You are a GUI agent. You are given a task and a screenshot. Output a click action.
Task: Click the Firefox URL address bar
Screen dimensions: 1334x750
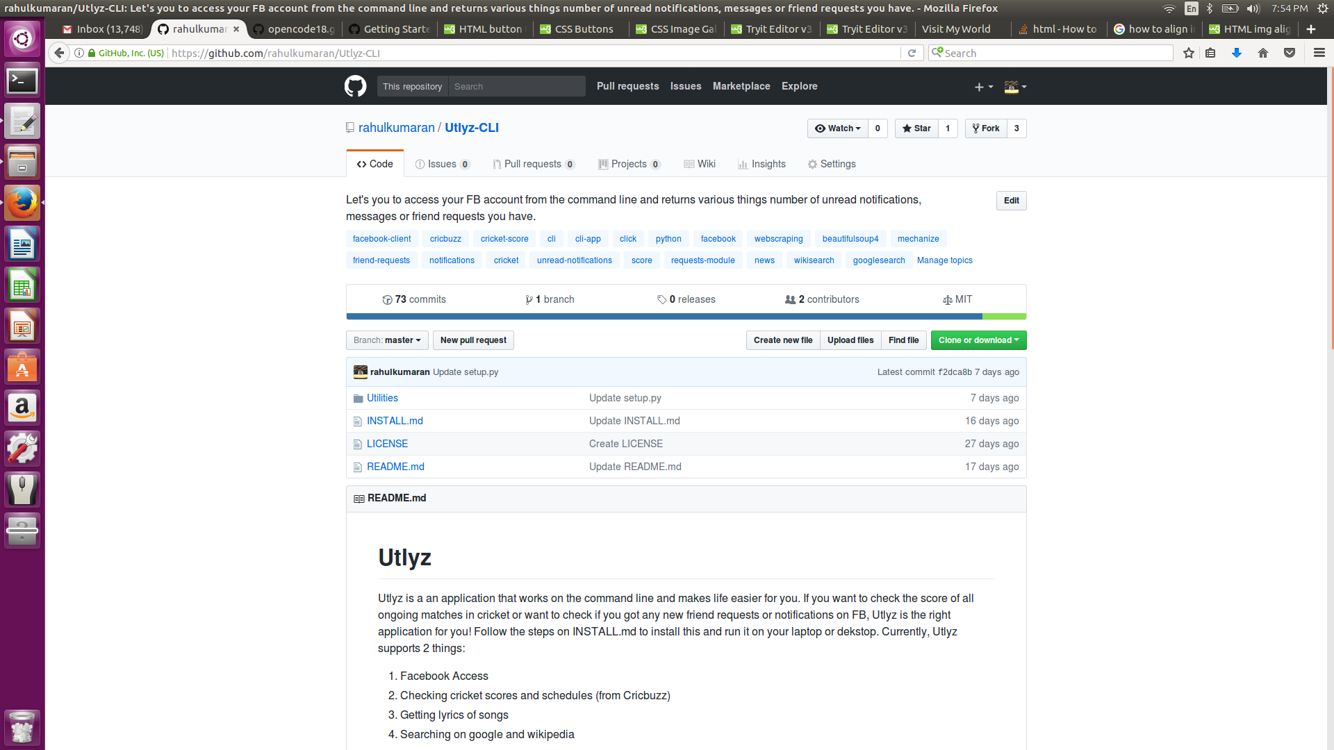(x=535, y=53)
